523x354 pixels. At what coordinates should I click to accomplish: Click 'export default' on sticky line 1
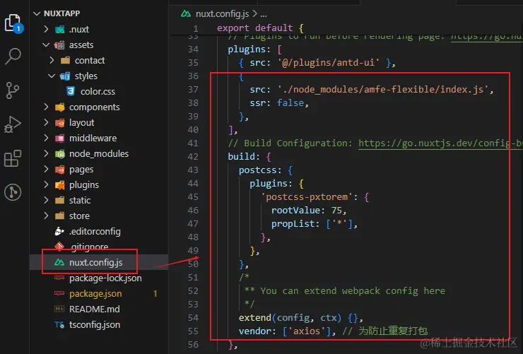[x=255, y=28]
